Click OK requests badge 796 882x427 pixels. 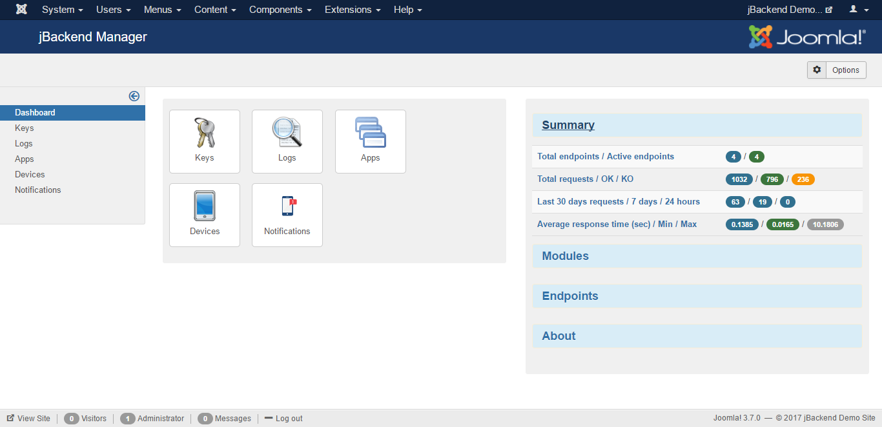point(772,179)
